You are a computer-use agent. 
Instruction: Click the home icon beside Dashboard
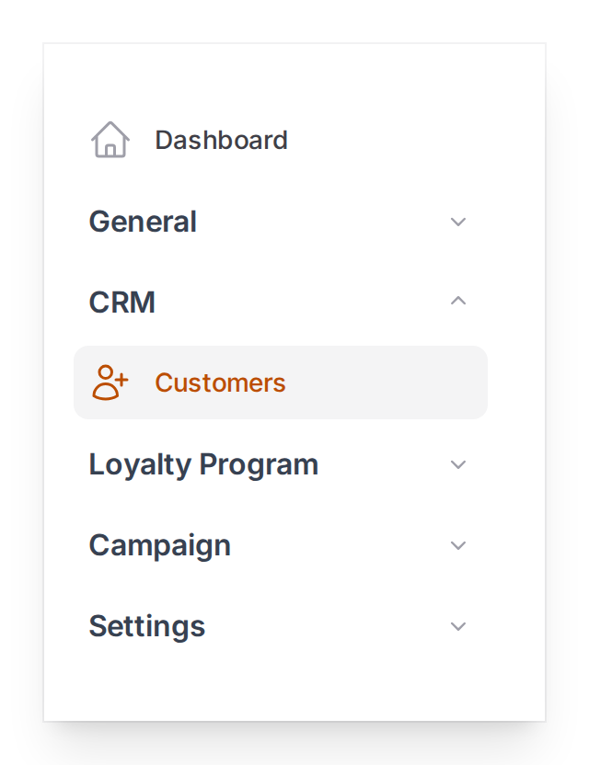tap(110, 140)
